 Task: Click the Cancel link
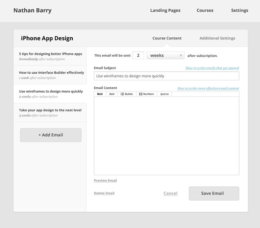[x=170, y=193]
